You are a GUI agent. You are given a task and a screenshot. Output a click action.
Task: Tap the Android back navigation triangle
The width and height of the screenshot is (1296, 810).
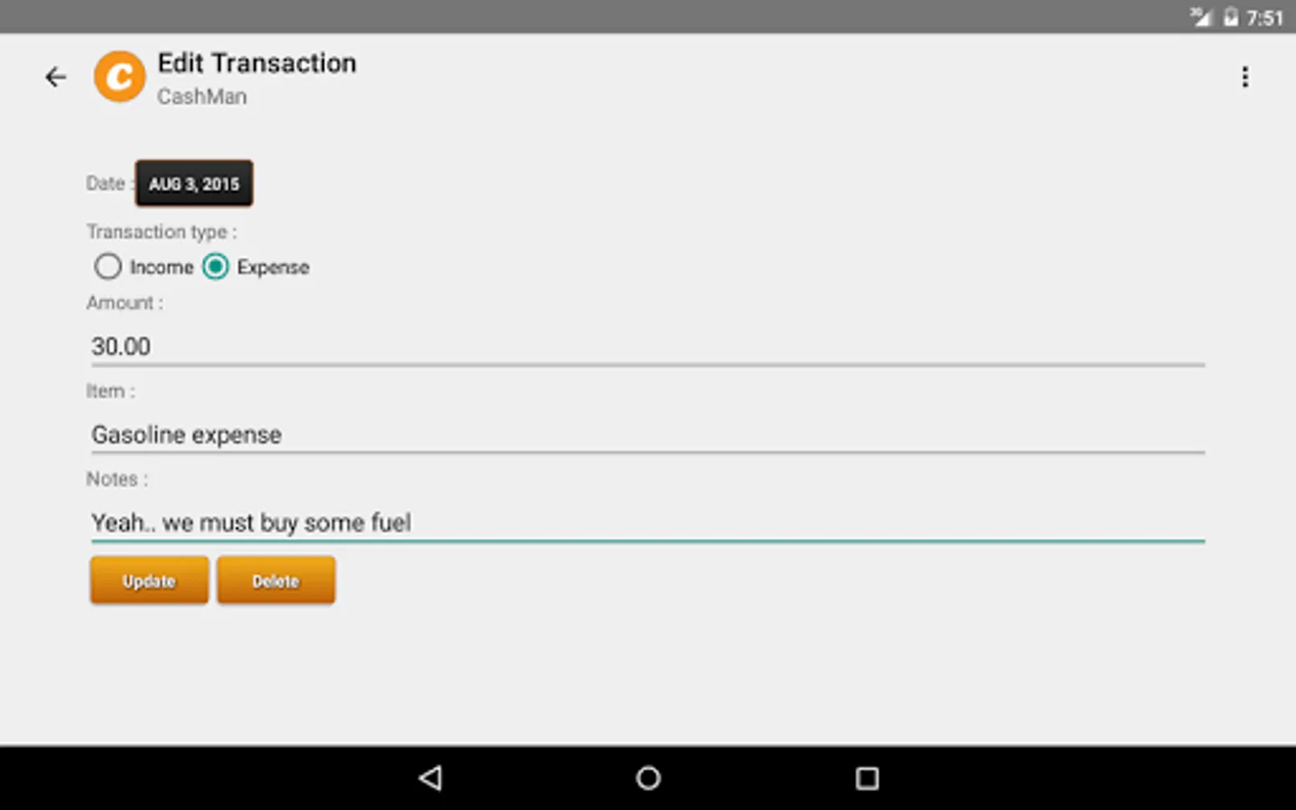[x=430, y=778]
